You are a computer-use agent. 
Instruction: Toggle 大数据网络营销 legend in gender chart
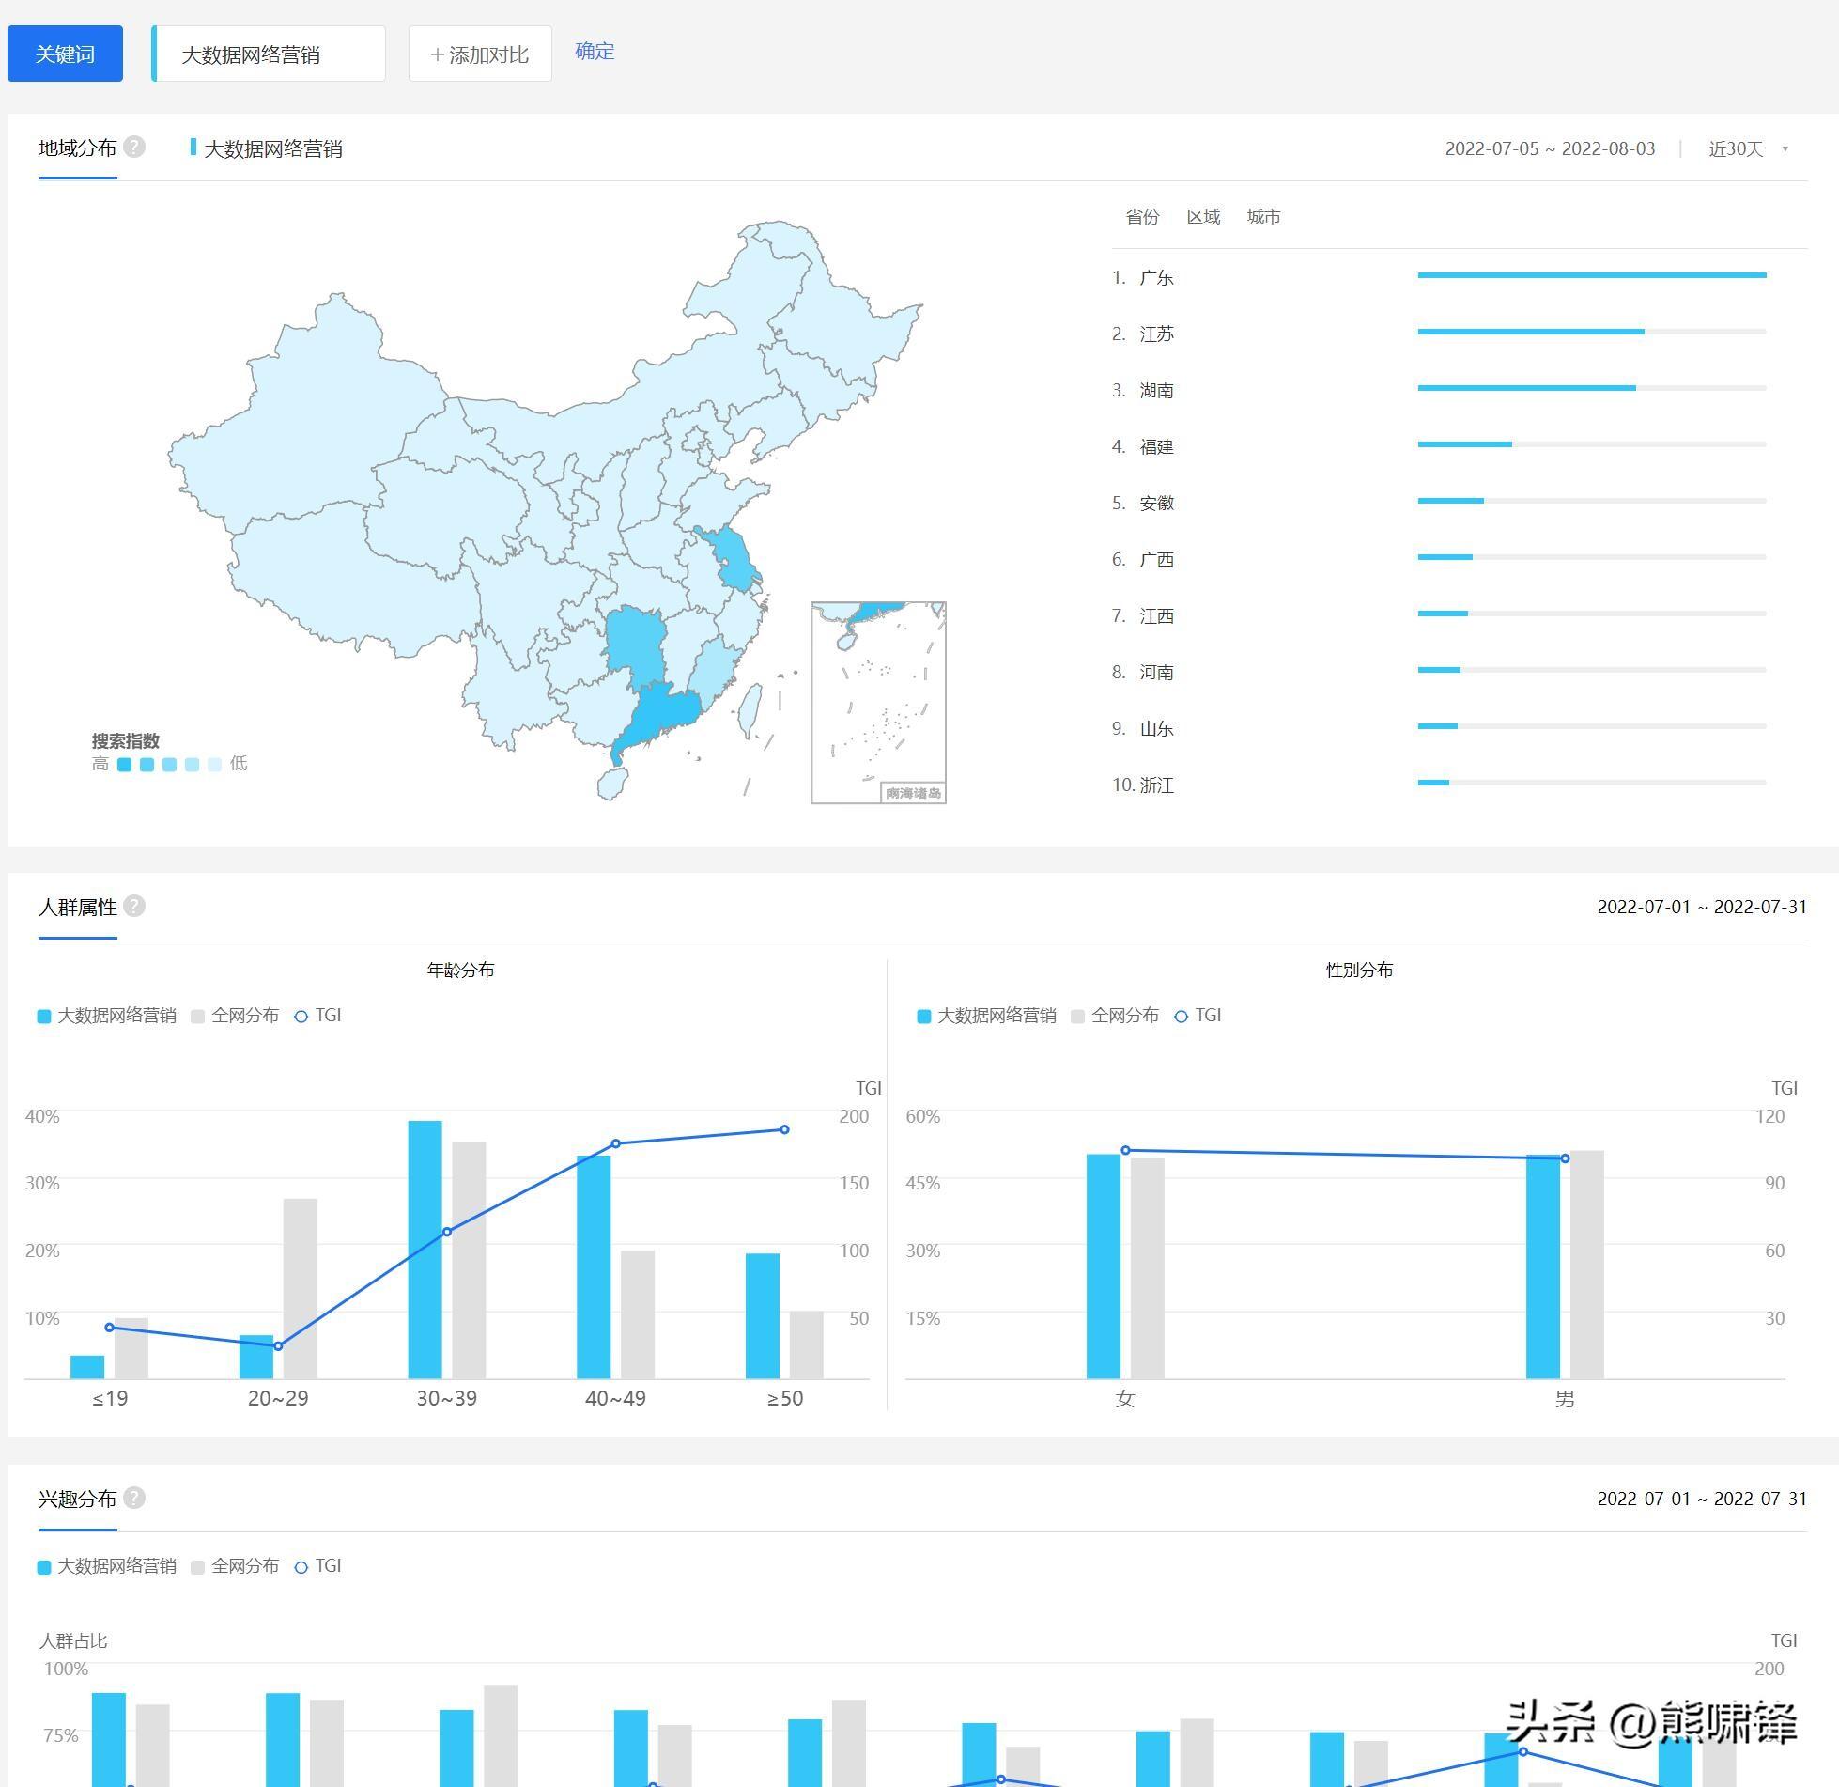(987, 1016)
